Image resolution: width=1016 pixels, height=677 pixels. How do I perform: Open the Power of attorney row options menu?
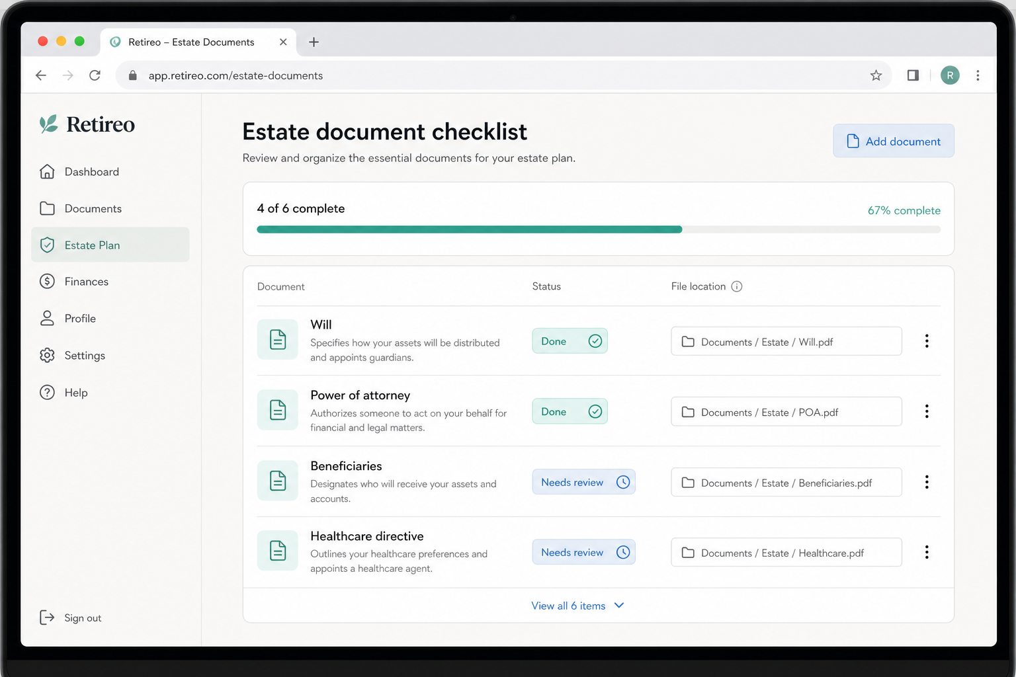pos(927,411)
